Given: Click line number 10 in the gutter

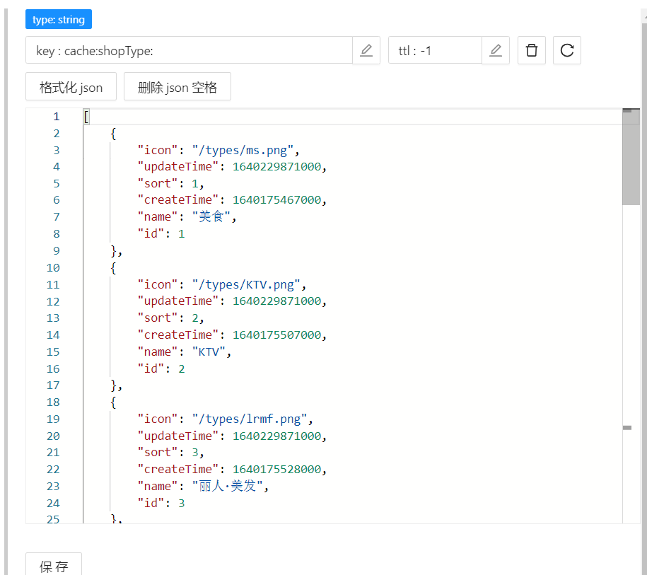Looking at the screenshot, I should [53, 267].
